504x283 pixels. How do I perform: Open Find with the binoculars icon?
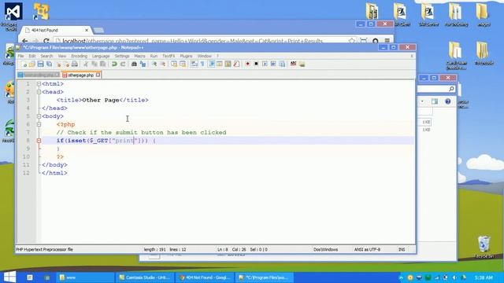tap(134, 64)
